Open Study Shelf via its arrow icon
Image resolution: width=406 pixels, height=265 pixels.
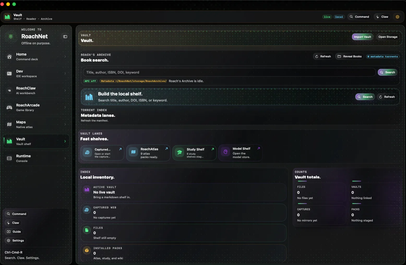(x=213, y=149)
